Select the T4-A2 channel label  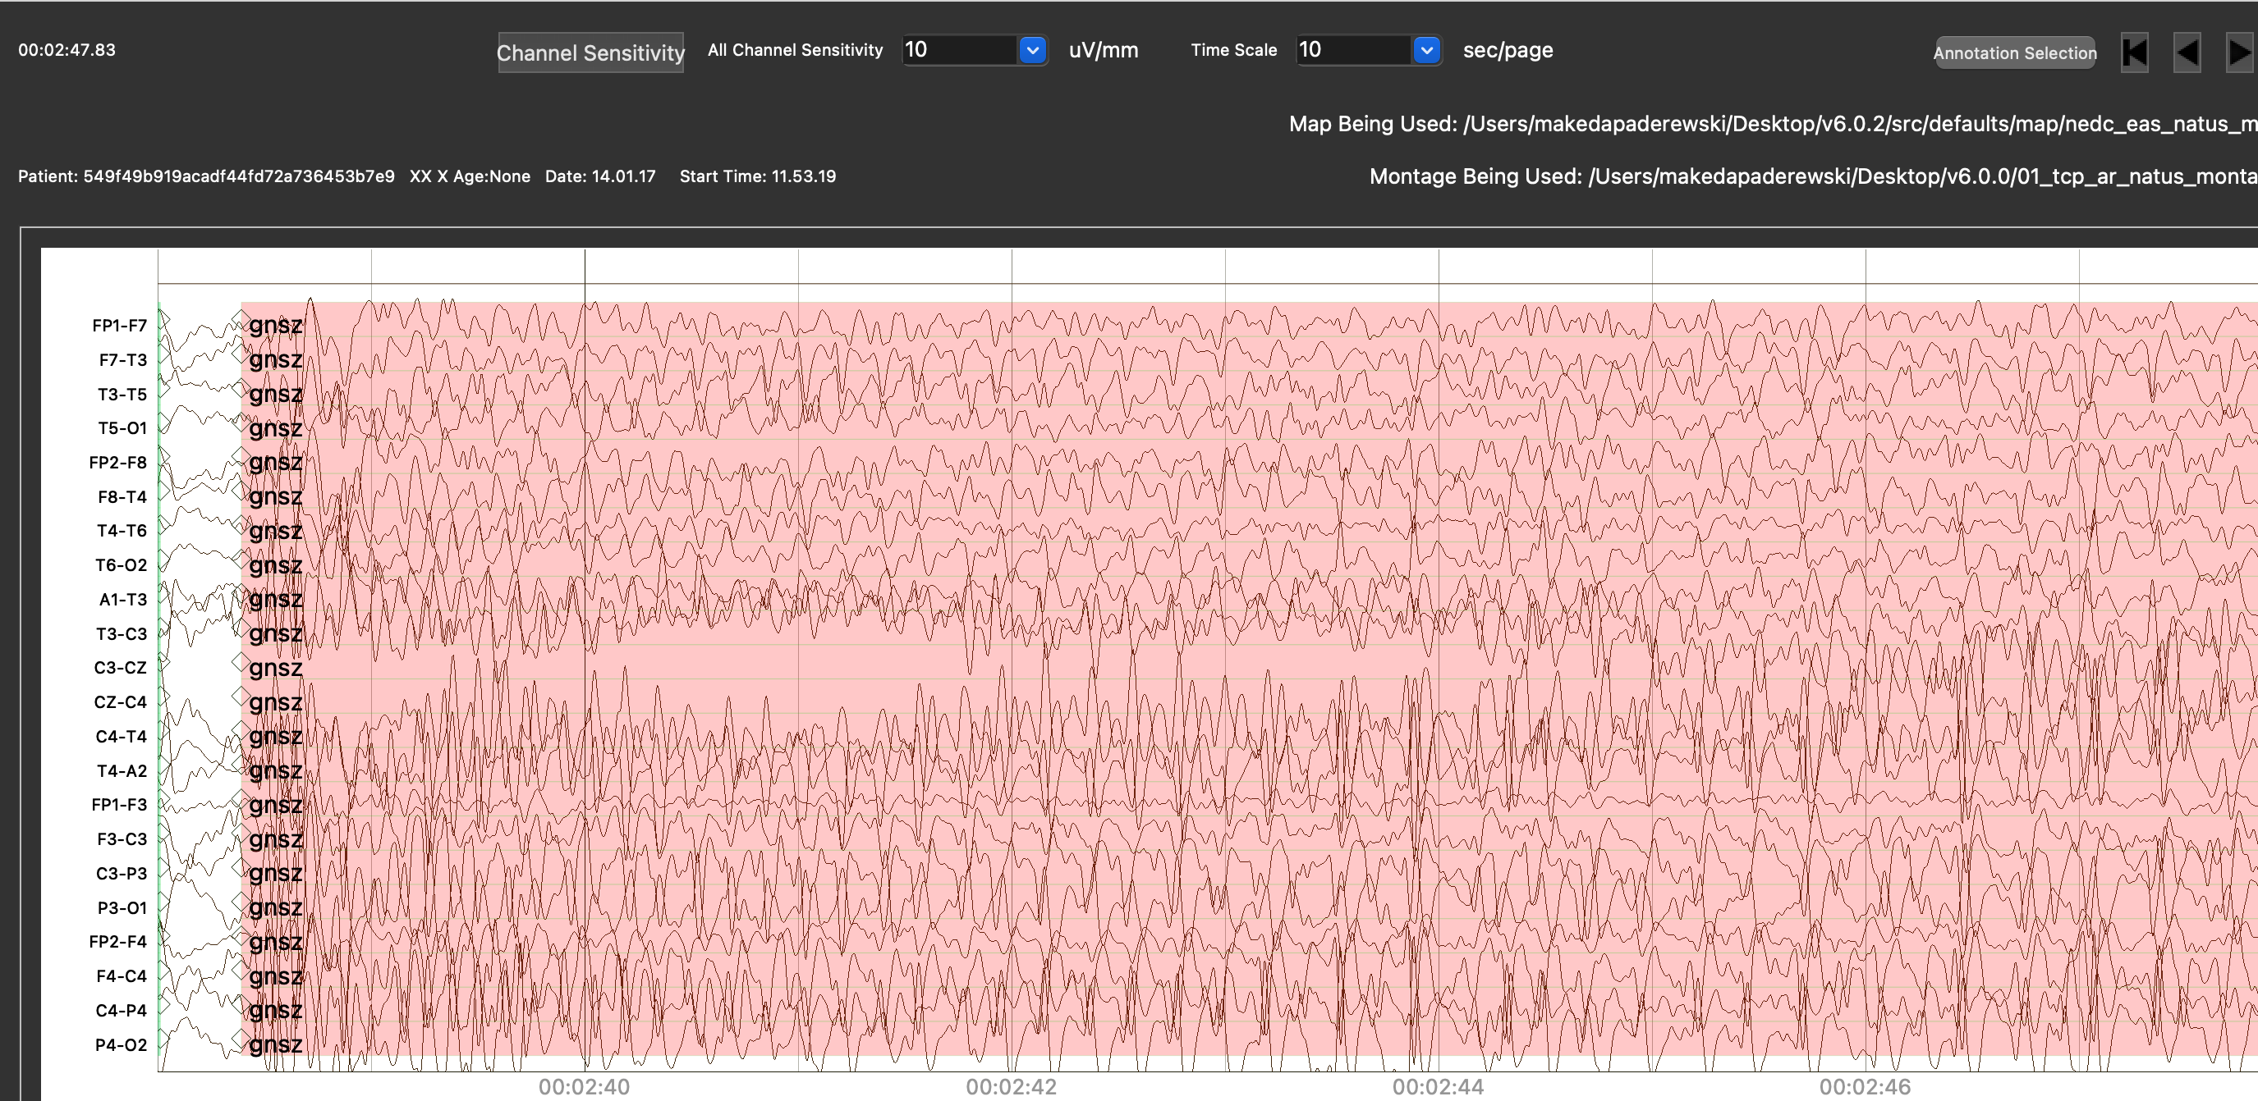121,771
